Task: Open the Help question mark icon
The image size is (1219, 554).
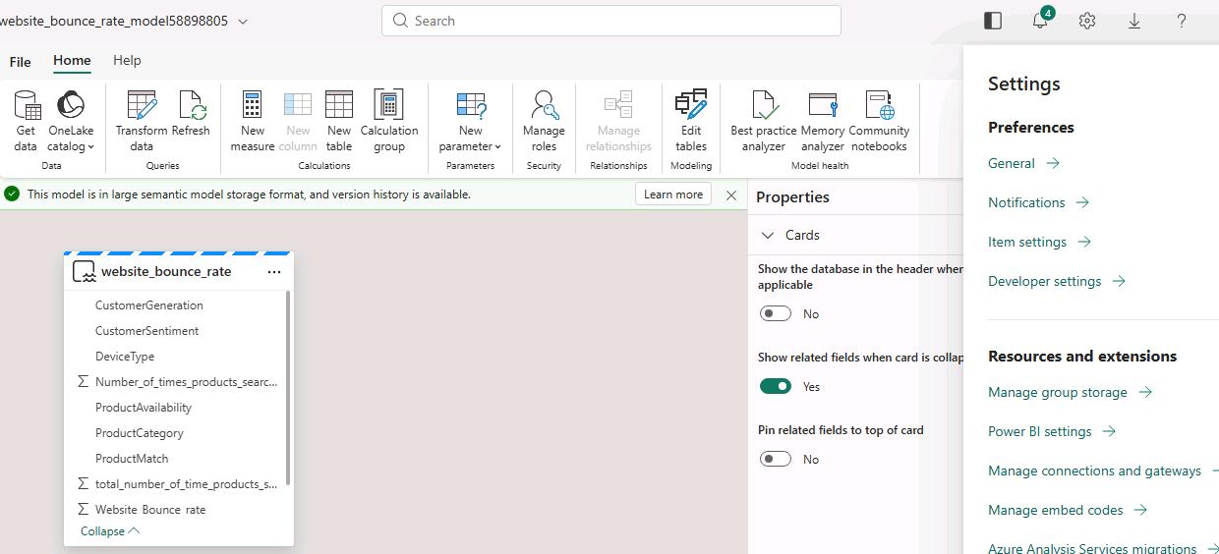Action: (x=1182, y=21)
